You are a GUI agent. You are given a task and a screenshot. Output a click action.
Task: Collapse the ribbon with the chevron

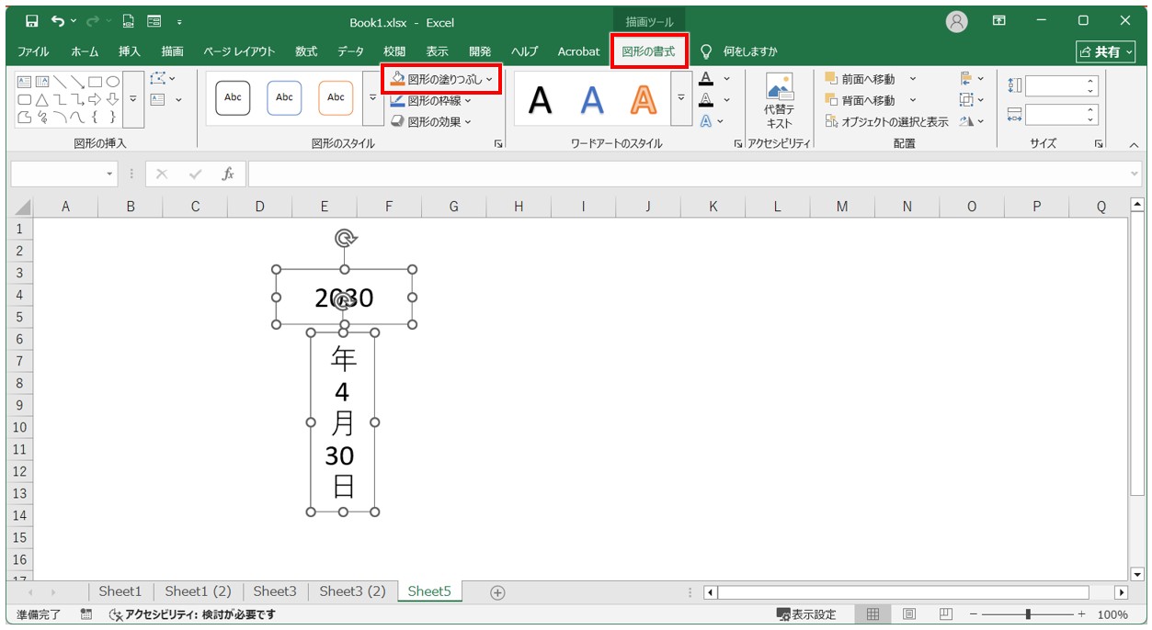click(x=1133, y=144)
